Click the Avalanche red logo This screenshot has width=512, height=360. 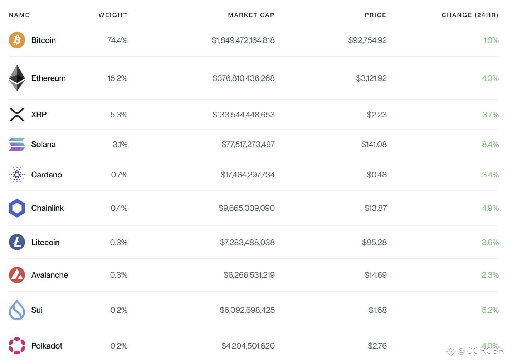point(17,275)
